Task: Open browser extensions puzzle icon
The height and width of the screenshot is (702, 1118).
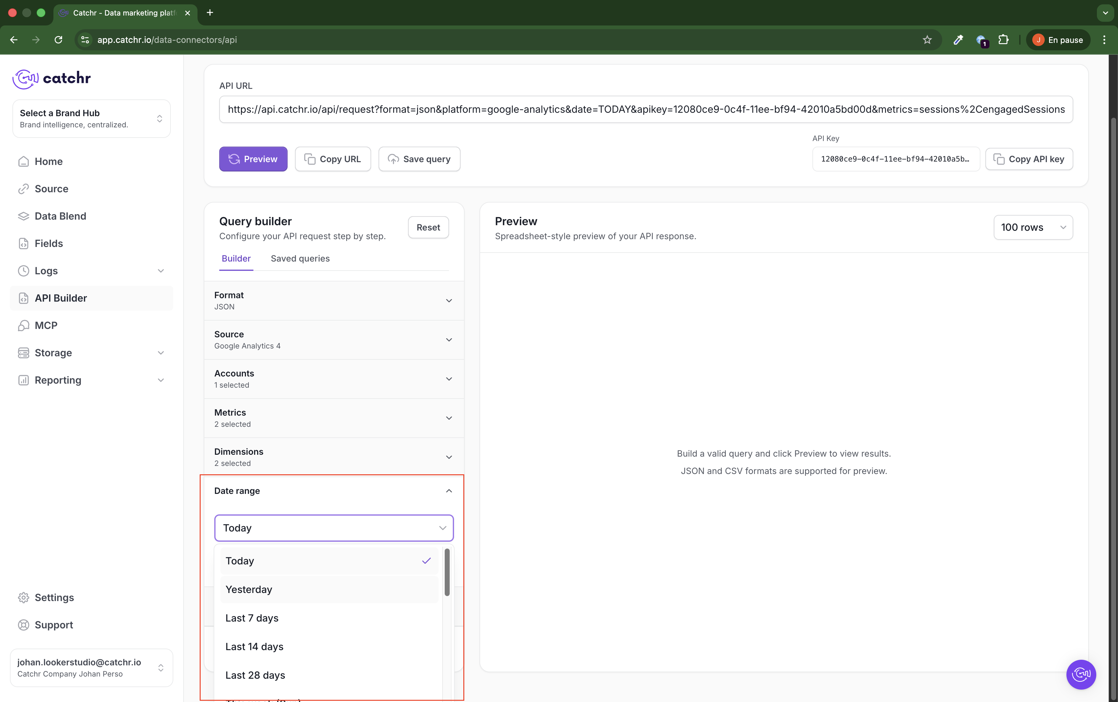Action: click(x=1003, y=40)
